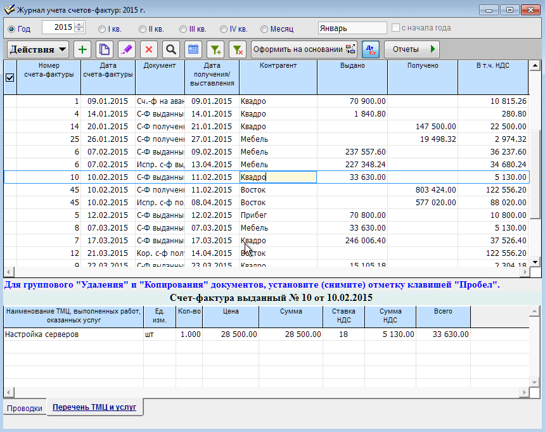545x432 pixels.
Task: Click the upper table horizontal scroll left arrow
Action: click(9, 272)
